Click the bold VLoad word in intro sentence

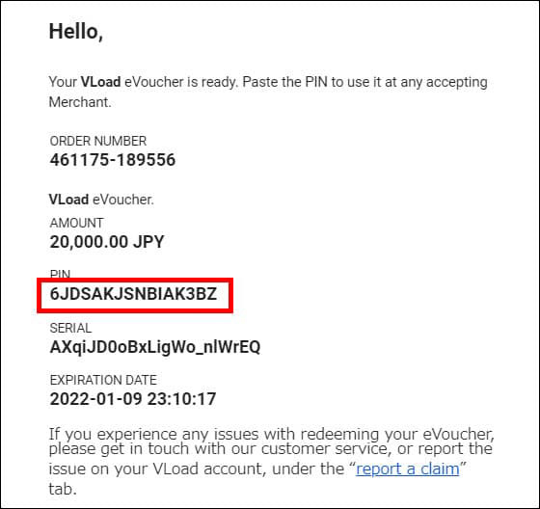click(x=100, y=82)
